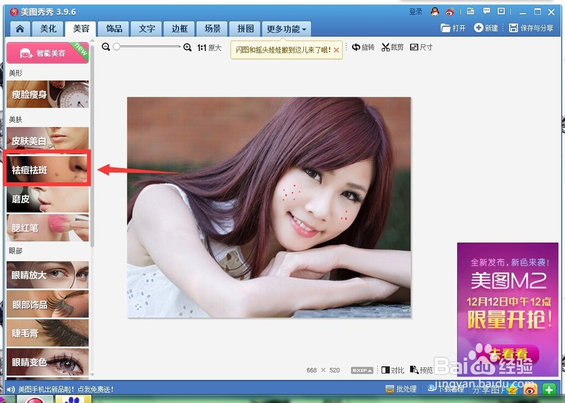
Task: Share image via Weibo icon in status bar
Action: (x=531, y=389)
